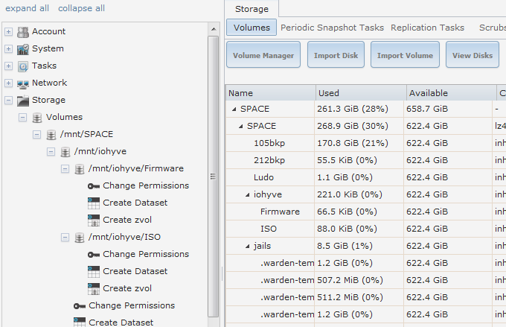
Task: Expand the Account tree node
Action: click(8, 31)
